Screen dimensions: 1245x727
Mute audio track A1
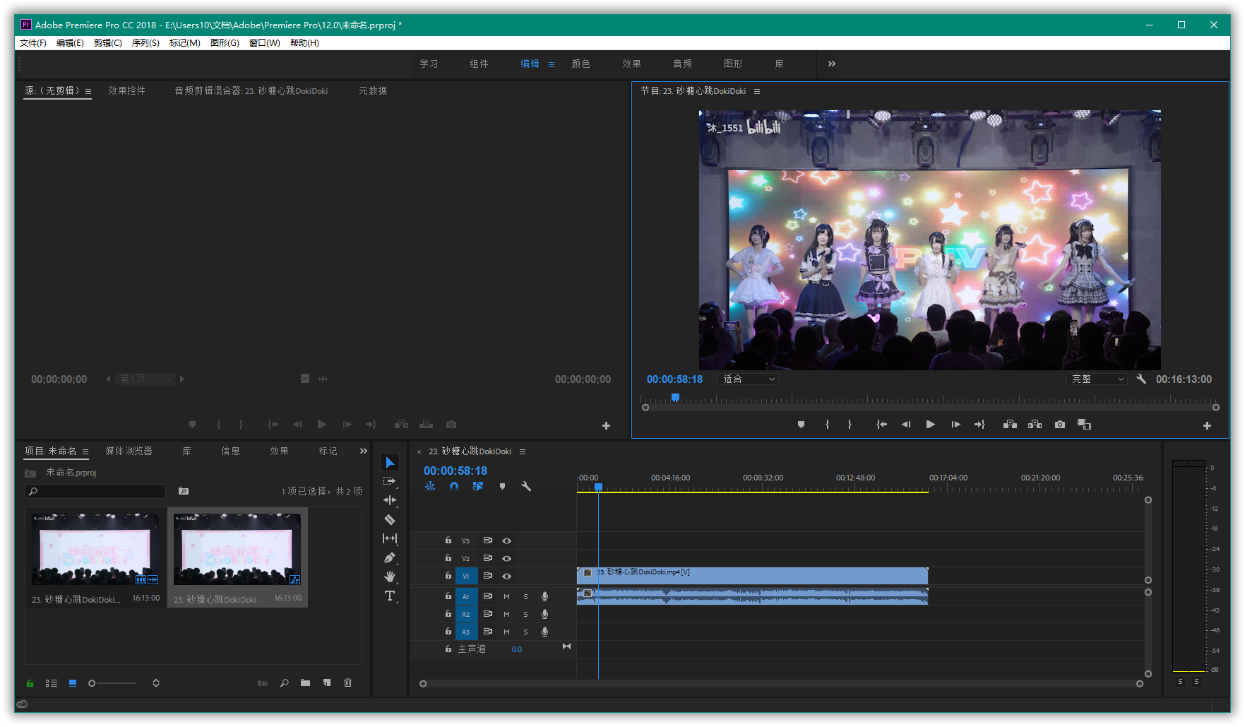(x=506, y=596)
